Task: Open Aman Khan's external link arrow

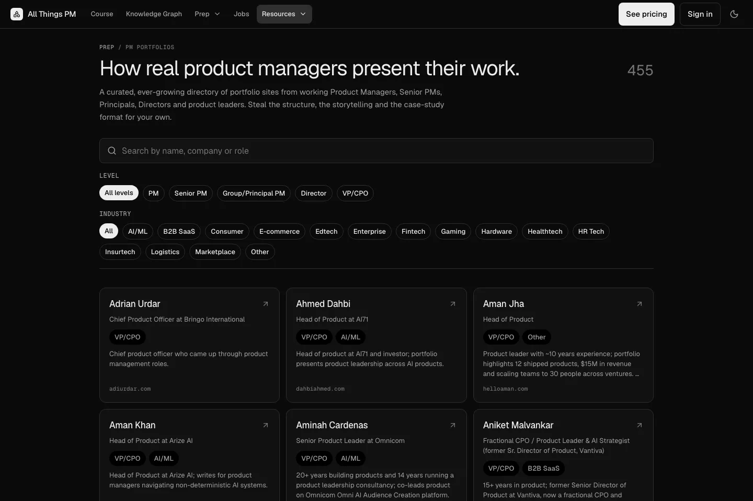Action: (x=266, y=425)
